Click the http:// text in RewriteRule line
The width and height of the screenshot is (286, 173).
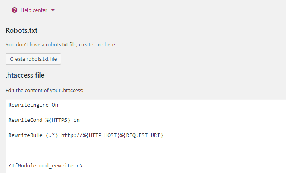(72, 135)
